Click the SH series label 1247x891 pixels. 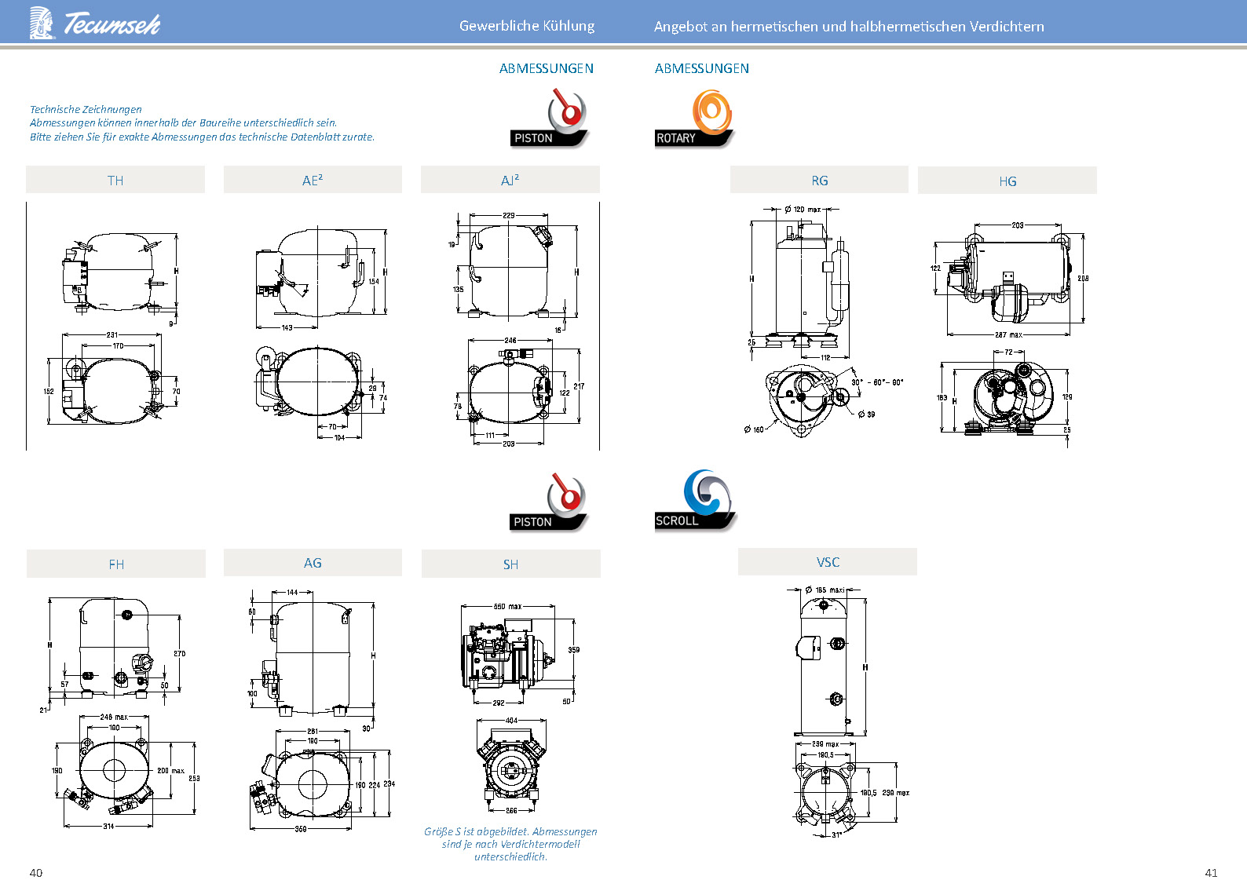(510, 564)
